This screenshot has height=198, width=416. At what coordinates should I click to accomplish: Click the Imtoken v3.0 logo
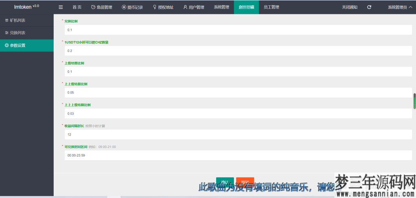[x=26, y=7]
